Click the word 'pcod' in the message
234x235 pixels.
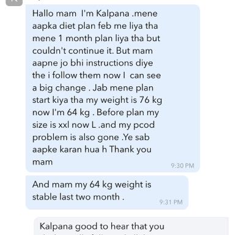[x=144, y=125]
